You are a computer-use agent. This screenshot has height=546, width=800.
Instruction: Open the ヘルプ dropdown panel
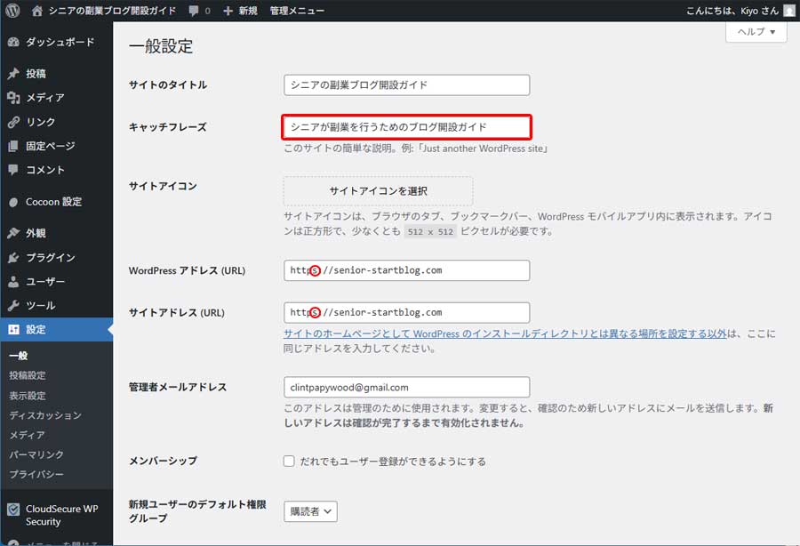[755, 32]
